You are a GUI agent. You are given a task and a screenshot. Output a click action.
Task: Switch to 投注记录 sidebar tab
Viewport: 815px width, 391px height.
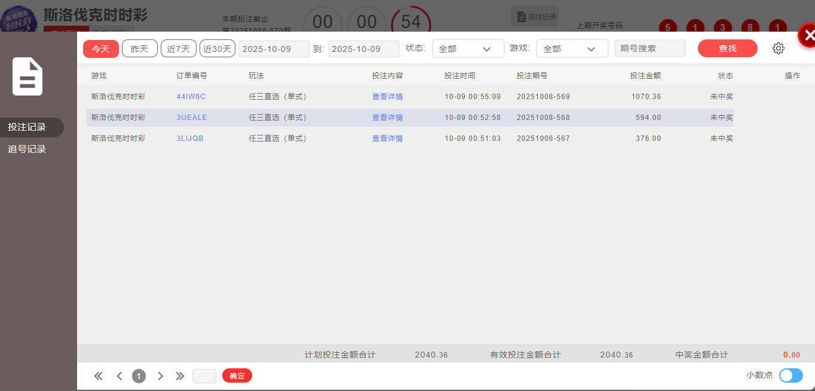(x=27, y=127)
